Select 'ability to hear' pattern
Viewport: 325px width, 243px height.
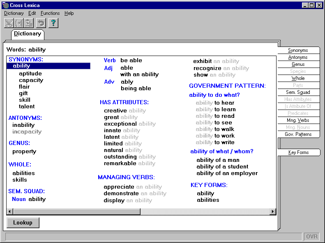tap(215, 103)
